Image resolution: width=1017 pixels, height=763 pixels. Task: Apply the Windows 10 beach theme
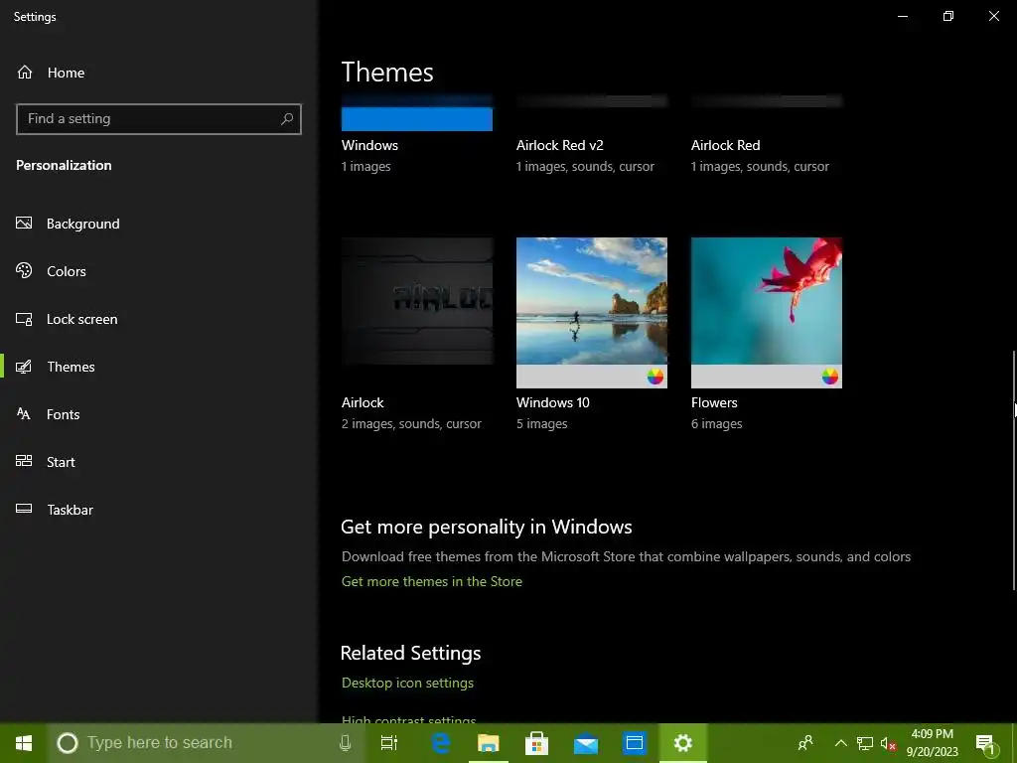(x=592, y=313)
